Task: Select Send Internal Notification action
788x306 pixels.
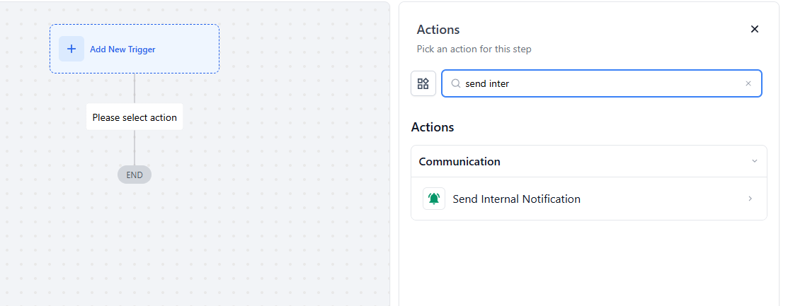Action: 589,199
